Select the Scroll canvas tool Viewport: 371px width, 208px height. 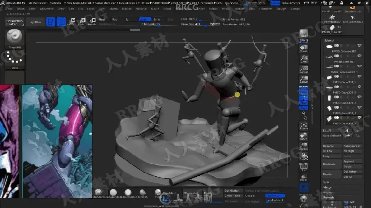(304, 48)
